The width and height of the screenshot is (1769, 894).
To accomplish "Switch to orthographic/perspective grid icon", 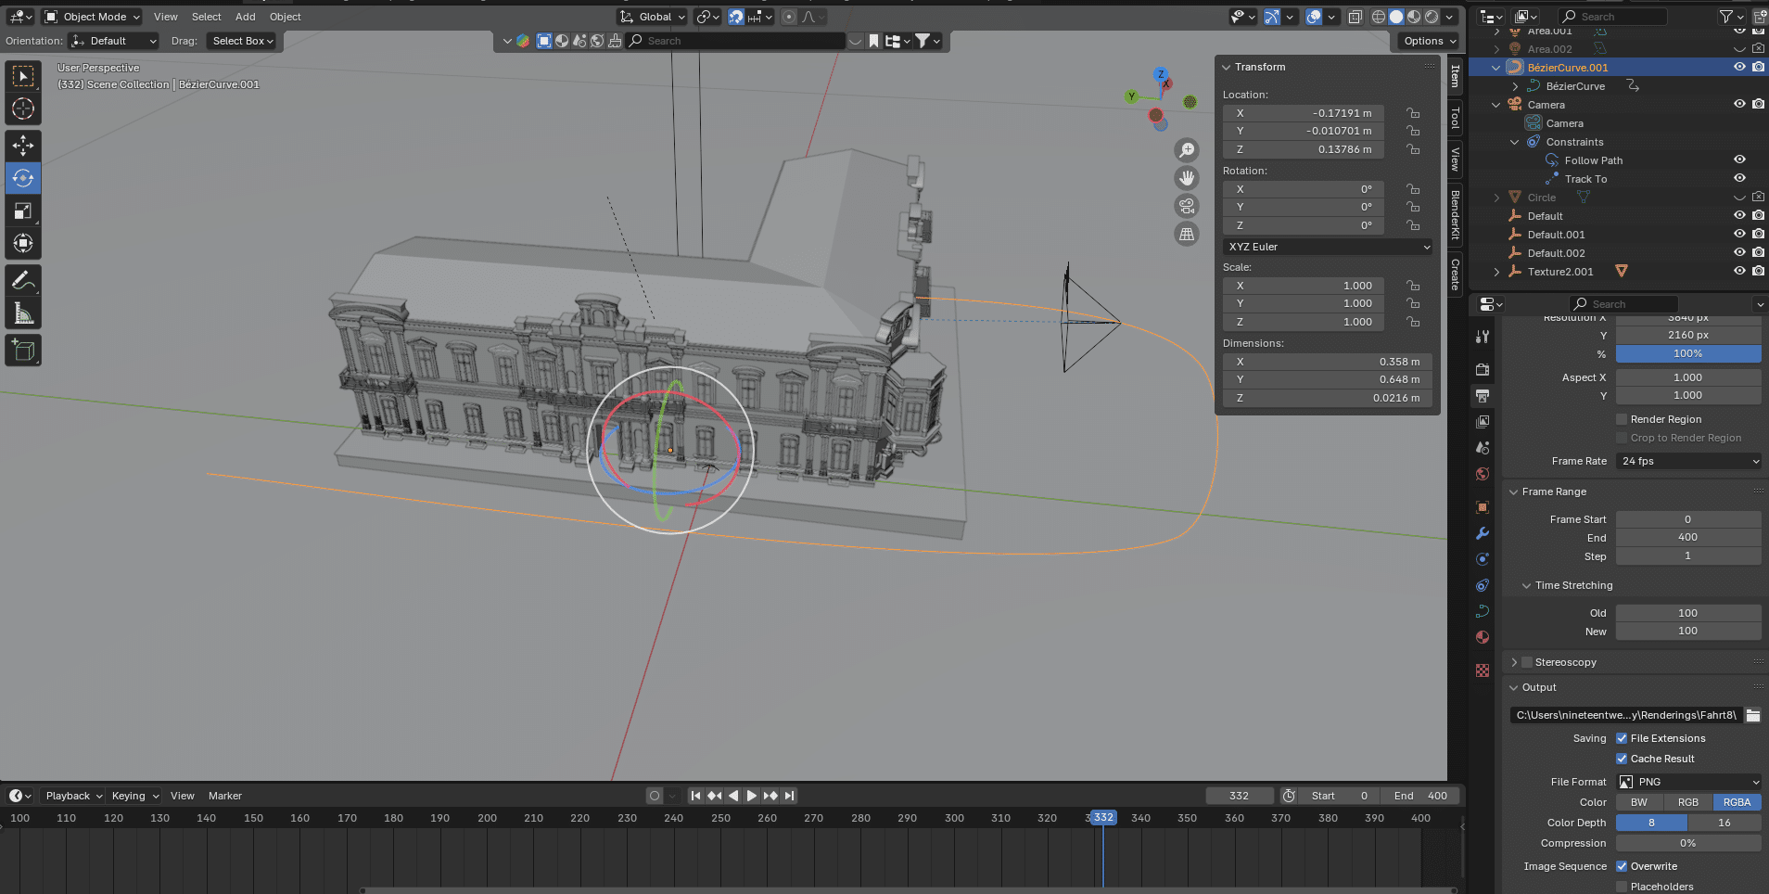I will pyautogui.click(x=1187, y=234).
